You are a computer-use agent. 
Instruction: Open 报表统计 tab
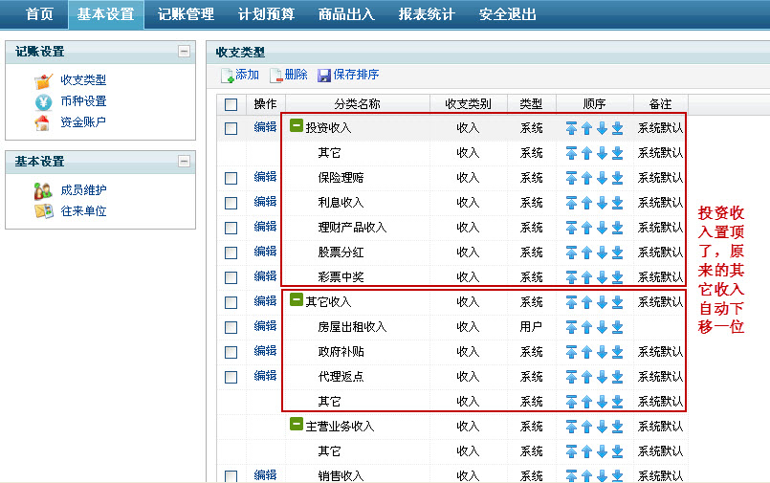click(x=427, y=14)
